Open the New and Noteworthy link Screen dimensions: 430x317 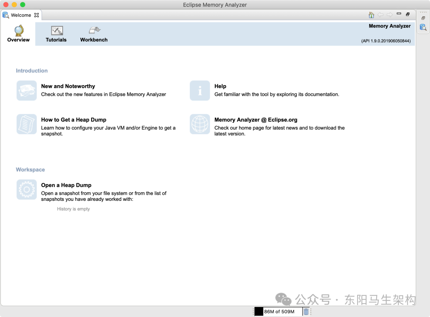click(x=68, y=86)
